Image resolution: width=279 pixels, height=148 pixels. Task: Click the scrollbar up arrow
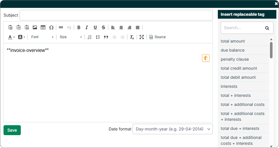click(x=271, y=39)
